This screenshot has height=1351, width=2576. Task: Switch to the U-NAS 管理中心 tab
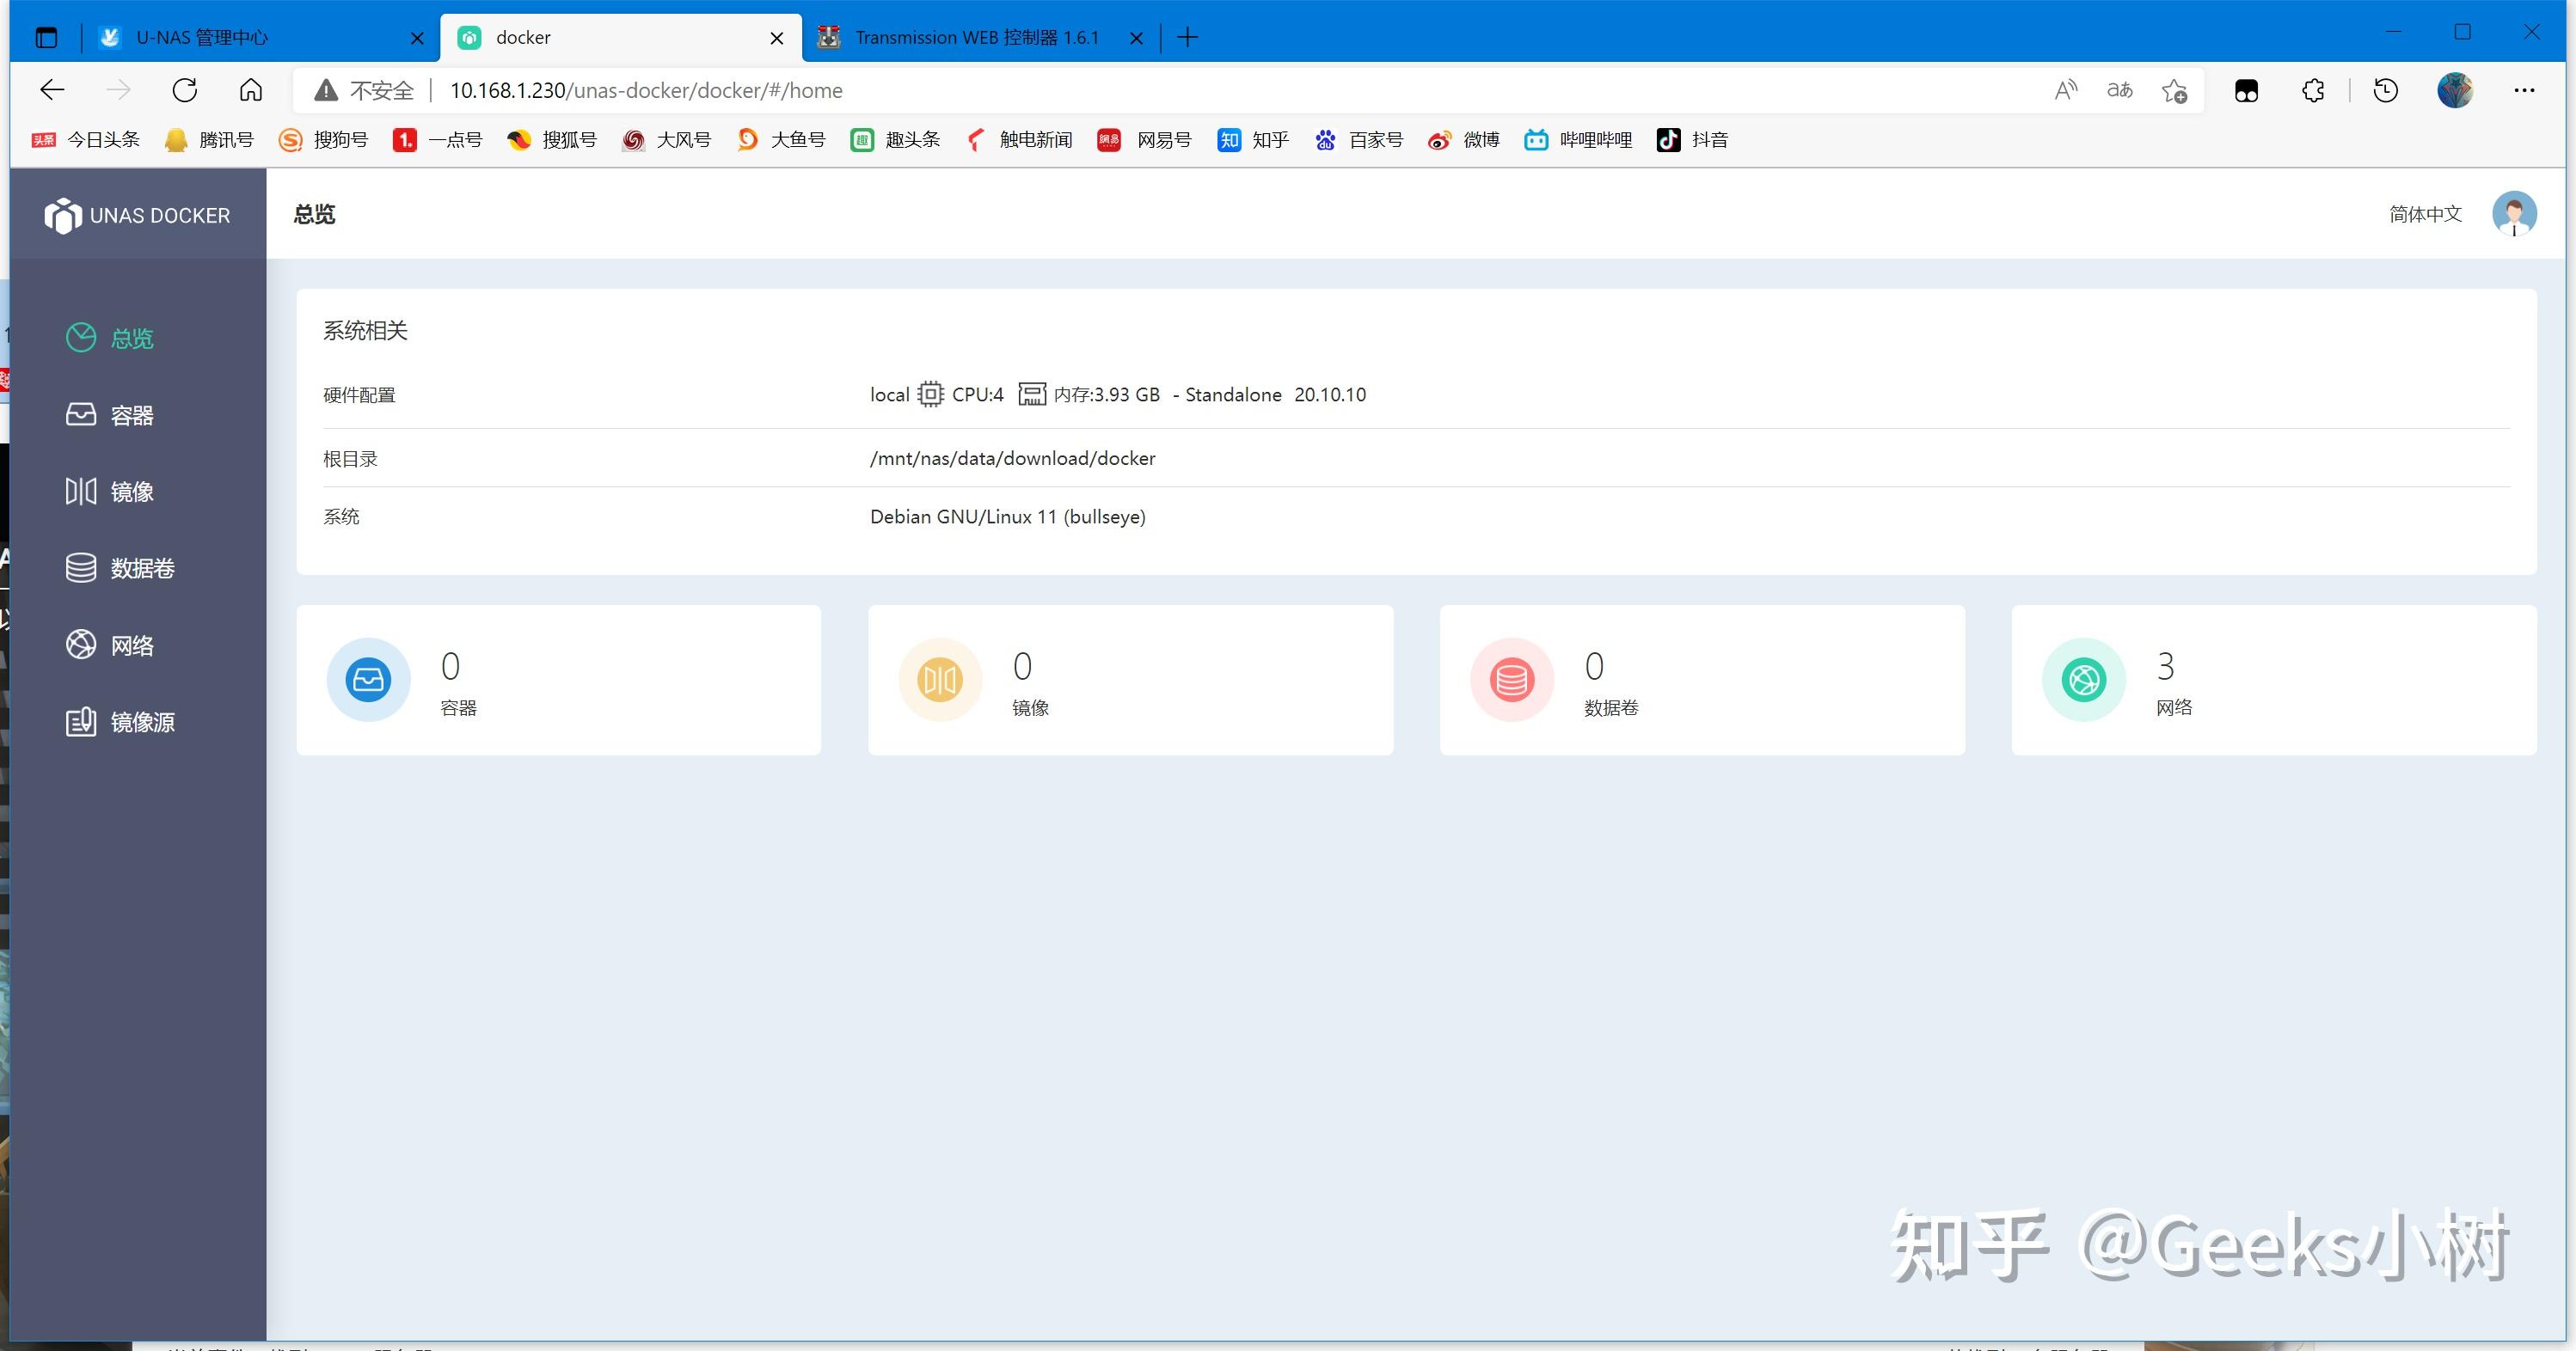(x=202, y=38)
